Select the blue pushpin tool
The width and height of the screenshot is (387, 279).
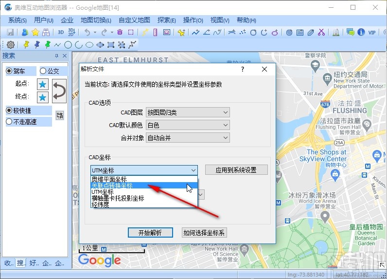tap(37, 45)
